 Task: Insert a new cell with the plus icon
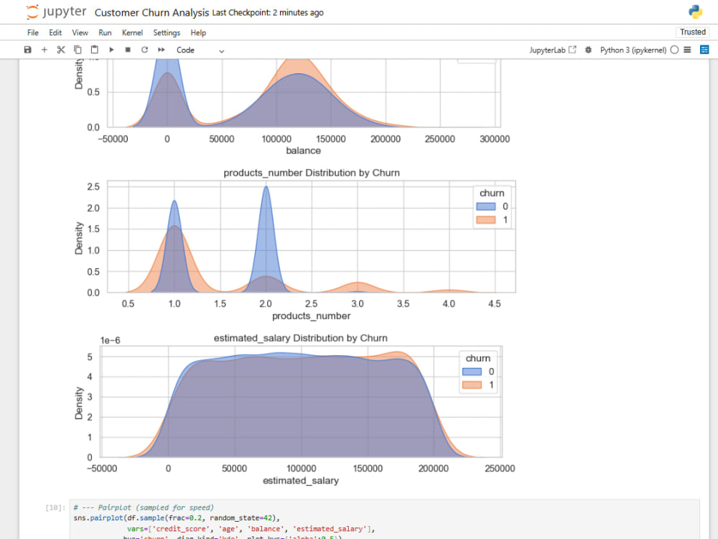point(45,50)
